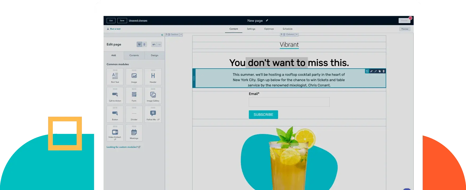Click the Section drag handle dots
The height and width of the screenshot is (190, 466).
pos(166,35)
